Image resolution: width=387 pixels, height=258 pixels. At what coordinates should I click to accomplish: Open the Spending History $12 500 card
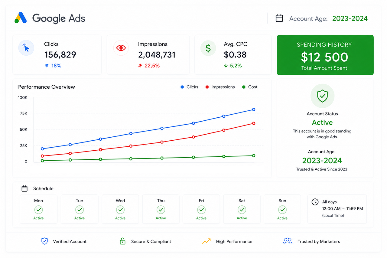pyautogui.click(x=325, y=55)
